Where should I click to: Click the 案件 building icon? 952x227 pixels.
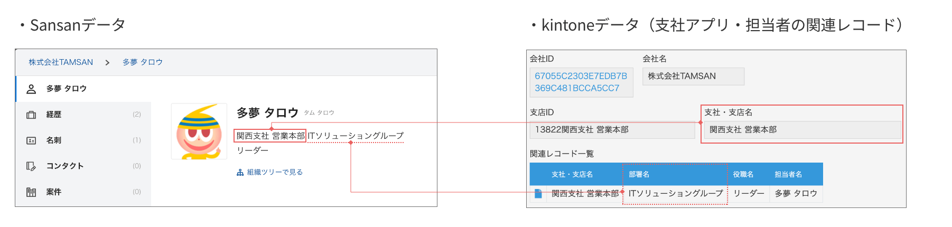(31, 192)
